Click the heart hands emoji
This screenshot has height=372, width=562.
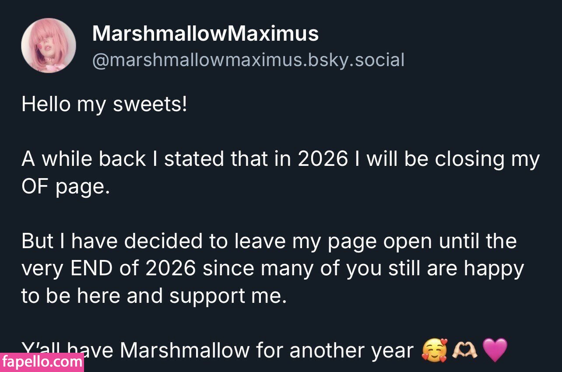(464, 351)
